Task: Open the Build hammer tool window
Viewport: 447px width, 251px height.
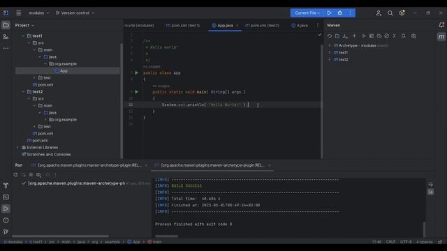Action: coord(6,185)
